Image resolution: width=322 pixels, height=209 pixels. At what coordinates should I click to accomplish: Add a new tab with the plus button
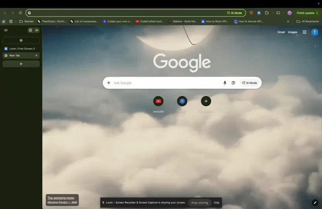click(21, 64)
